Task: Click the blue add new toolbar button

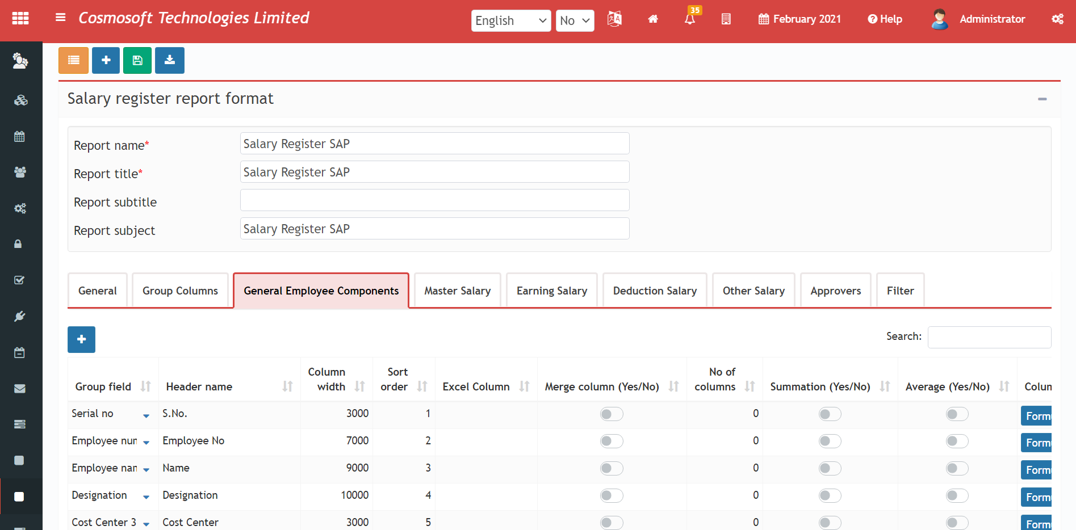Action: click(x=106, y=60)
